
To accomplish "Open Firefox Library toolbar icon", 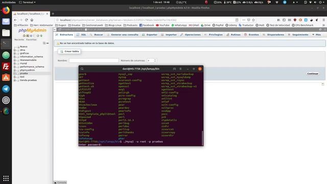I will pos(278,20).
